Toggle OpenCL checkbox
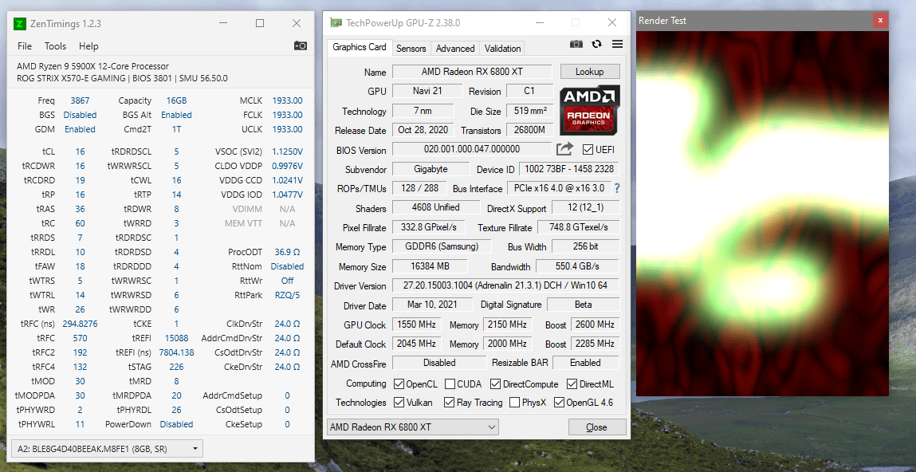 click(399, 383)
